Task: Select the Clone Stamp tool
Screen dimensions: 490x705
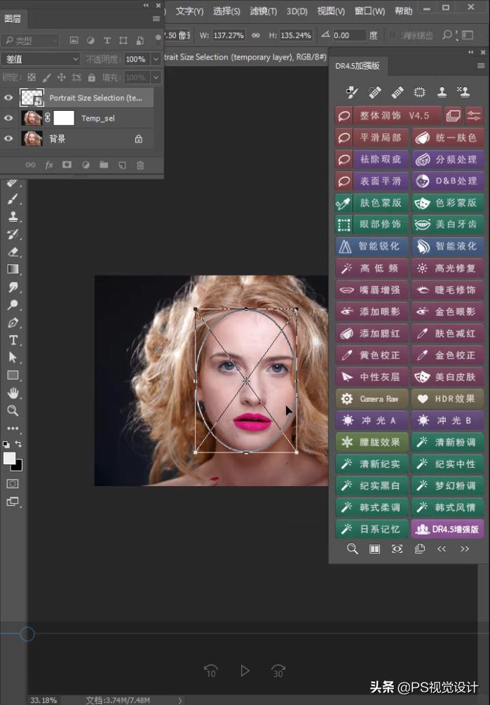Action: pos(13,217)
